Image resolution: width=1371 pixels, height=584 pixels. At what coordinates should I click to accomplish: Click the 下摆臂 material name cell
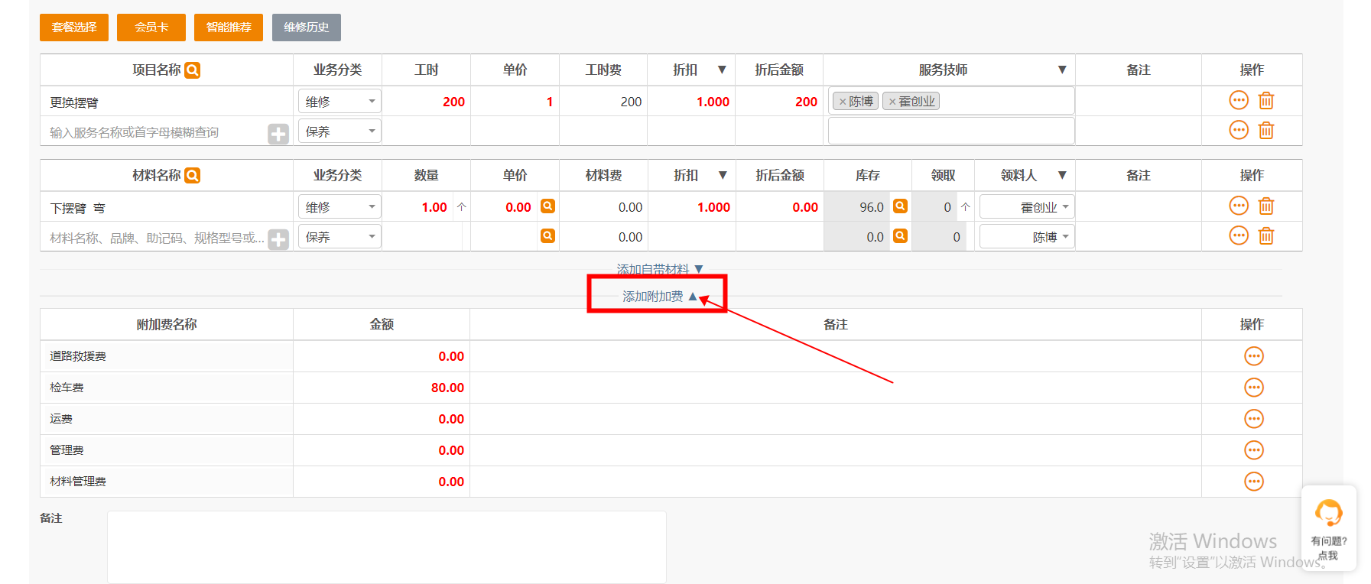(167, 208)
